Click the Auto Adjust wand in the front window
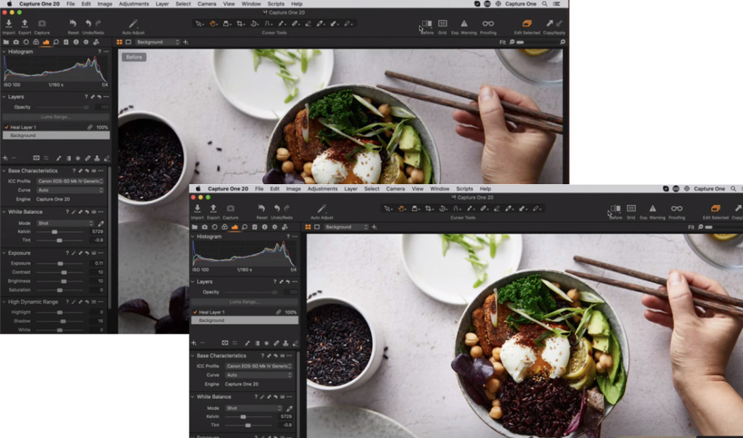The width and height of the screenshot is (743, 438). tap(321, 208)
